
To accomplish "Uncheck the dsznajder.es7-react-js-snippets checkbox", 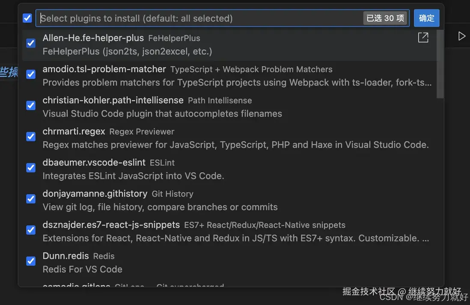I will coord(31,230).
